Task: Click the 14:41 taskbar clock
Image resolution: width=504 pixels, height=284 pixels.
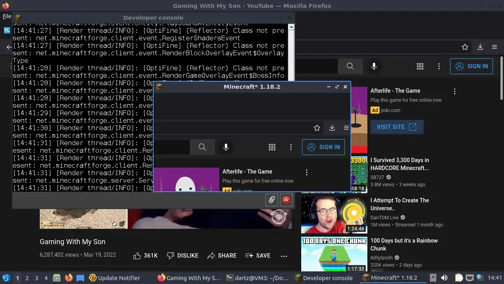Action: [495, 278]
